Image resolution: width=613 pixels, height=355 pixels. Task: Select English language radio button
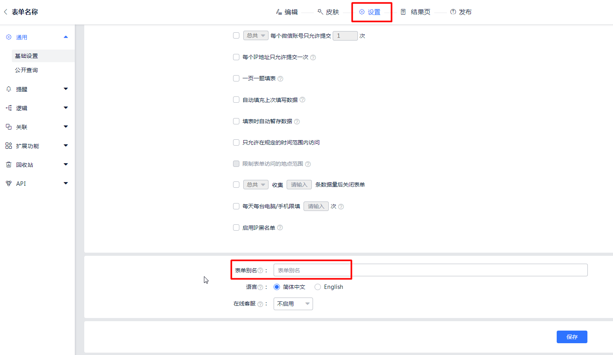click(318, 287)
